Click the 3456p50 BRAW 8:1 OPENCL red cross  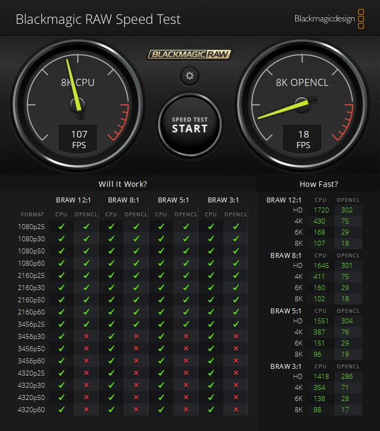tap(136, 348)
